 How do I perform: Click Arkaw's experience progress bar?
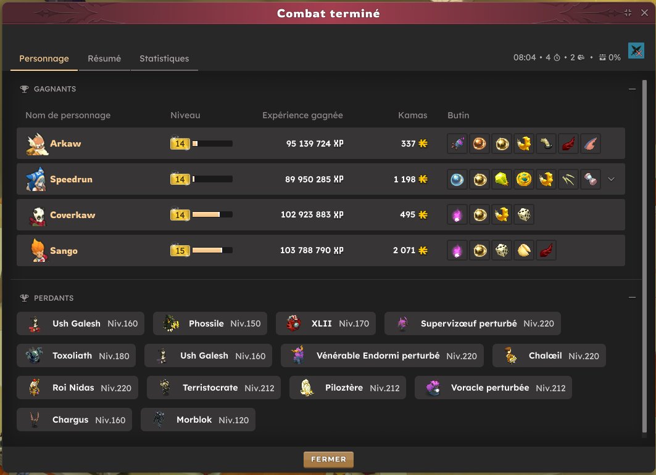pos(212,144)
